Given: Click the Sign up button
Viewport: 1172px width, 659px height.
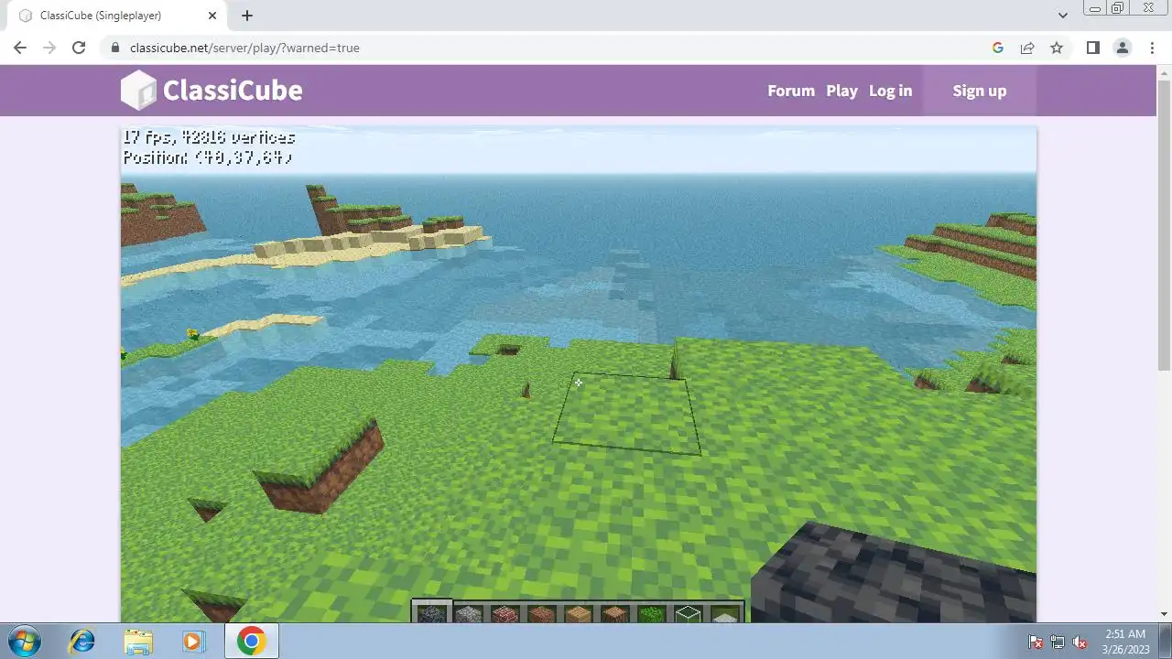Looking at the screenshot, I should 979,91.
